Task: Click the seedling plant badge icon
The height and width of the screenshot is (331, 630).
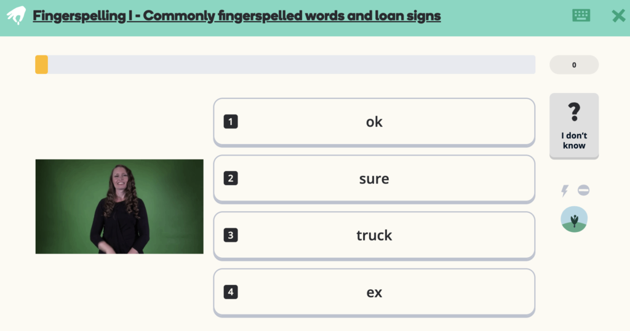Action: [x=574, y=220]
